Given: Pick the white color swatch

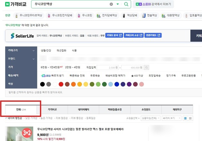Looking at the screenshot, I should coord(55,84).
